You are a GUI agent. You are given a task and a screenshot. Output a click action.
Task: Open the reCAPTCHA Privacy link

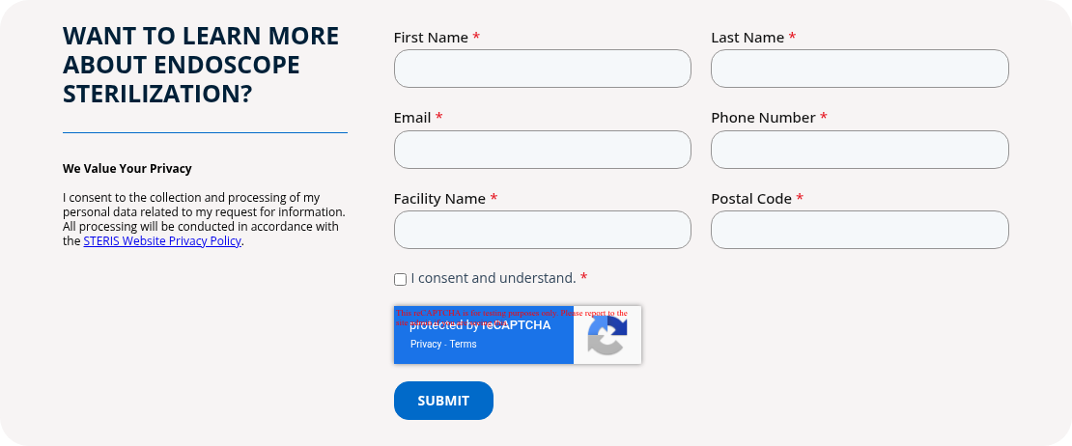point(425,345)
